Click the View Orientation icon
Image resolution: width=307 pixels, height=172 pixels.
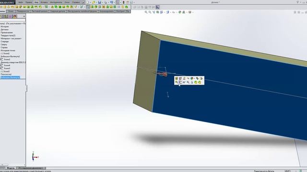[x=161, y=12]
